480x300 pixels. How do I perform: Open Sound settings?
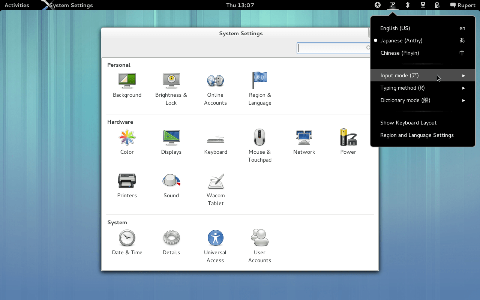coord(171,186)
